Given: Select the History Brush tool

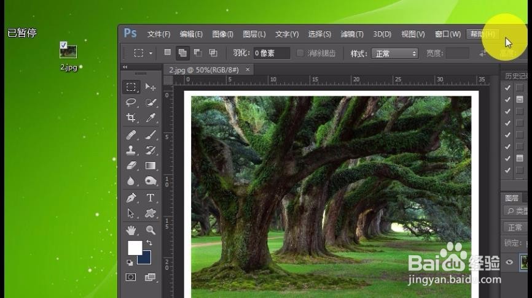Looking at the screenshot, I should (x=151, y=150).
